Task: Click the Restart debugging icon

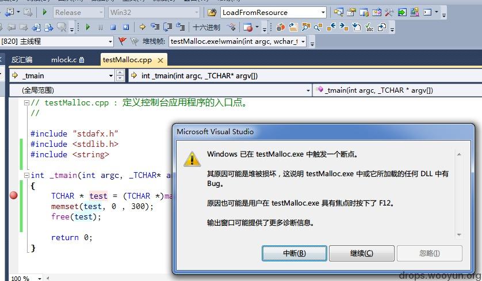Action: pos(126,28)
